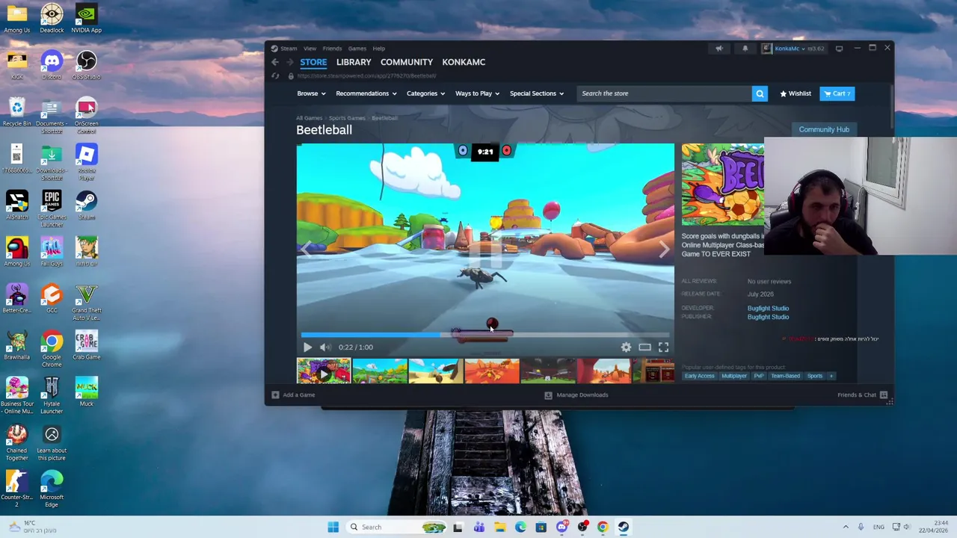Viewport: 957px width, 538px height.
Task: Select the orange-background screenshot thumbnail
Action: (492, 371)
